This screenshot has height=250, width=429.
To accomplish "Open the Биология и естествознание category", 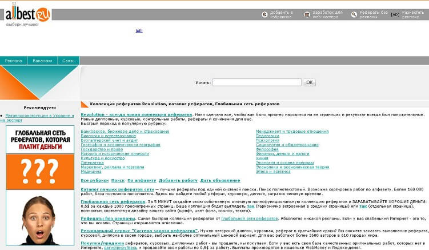I will 109,136.
